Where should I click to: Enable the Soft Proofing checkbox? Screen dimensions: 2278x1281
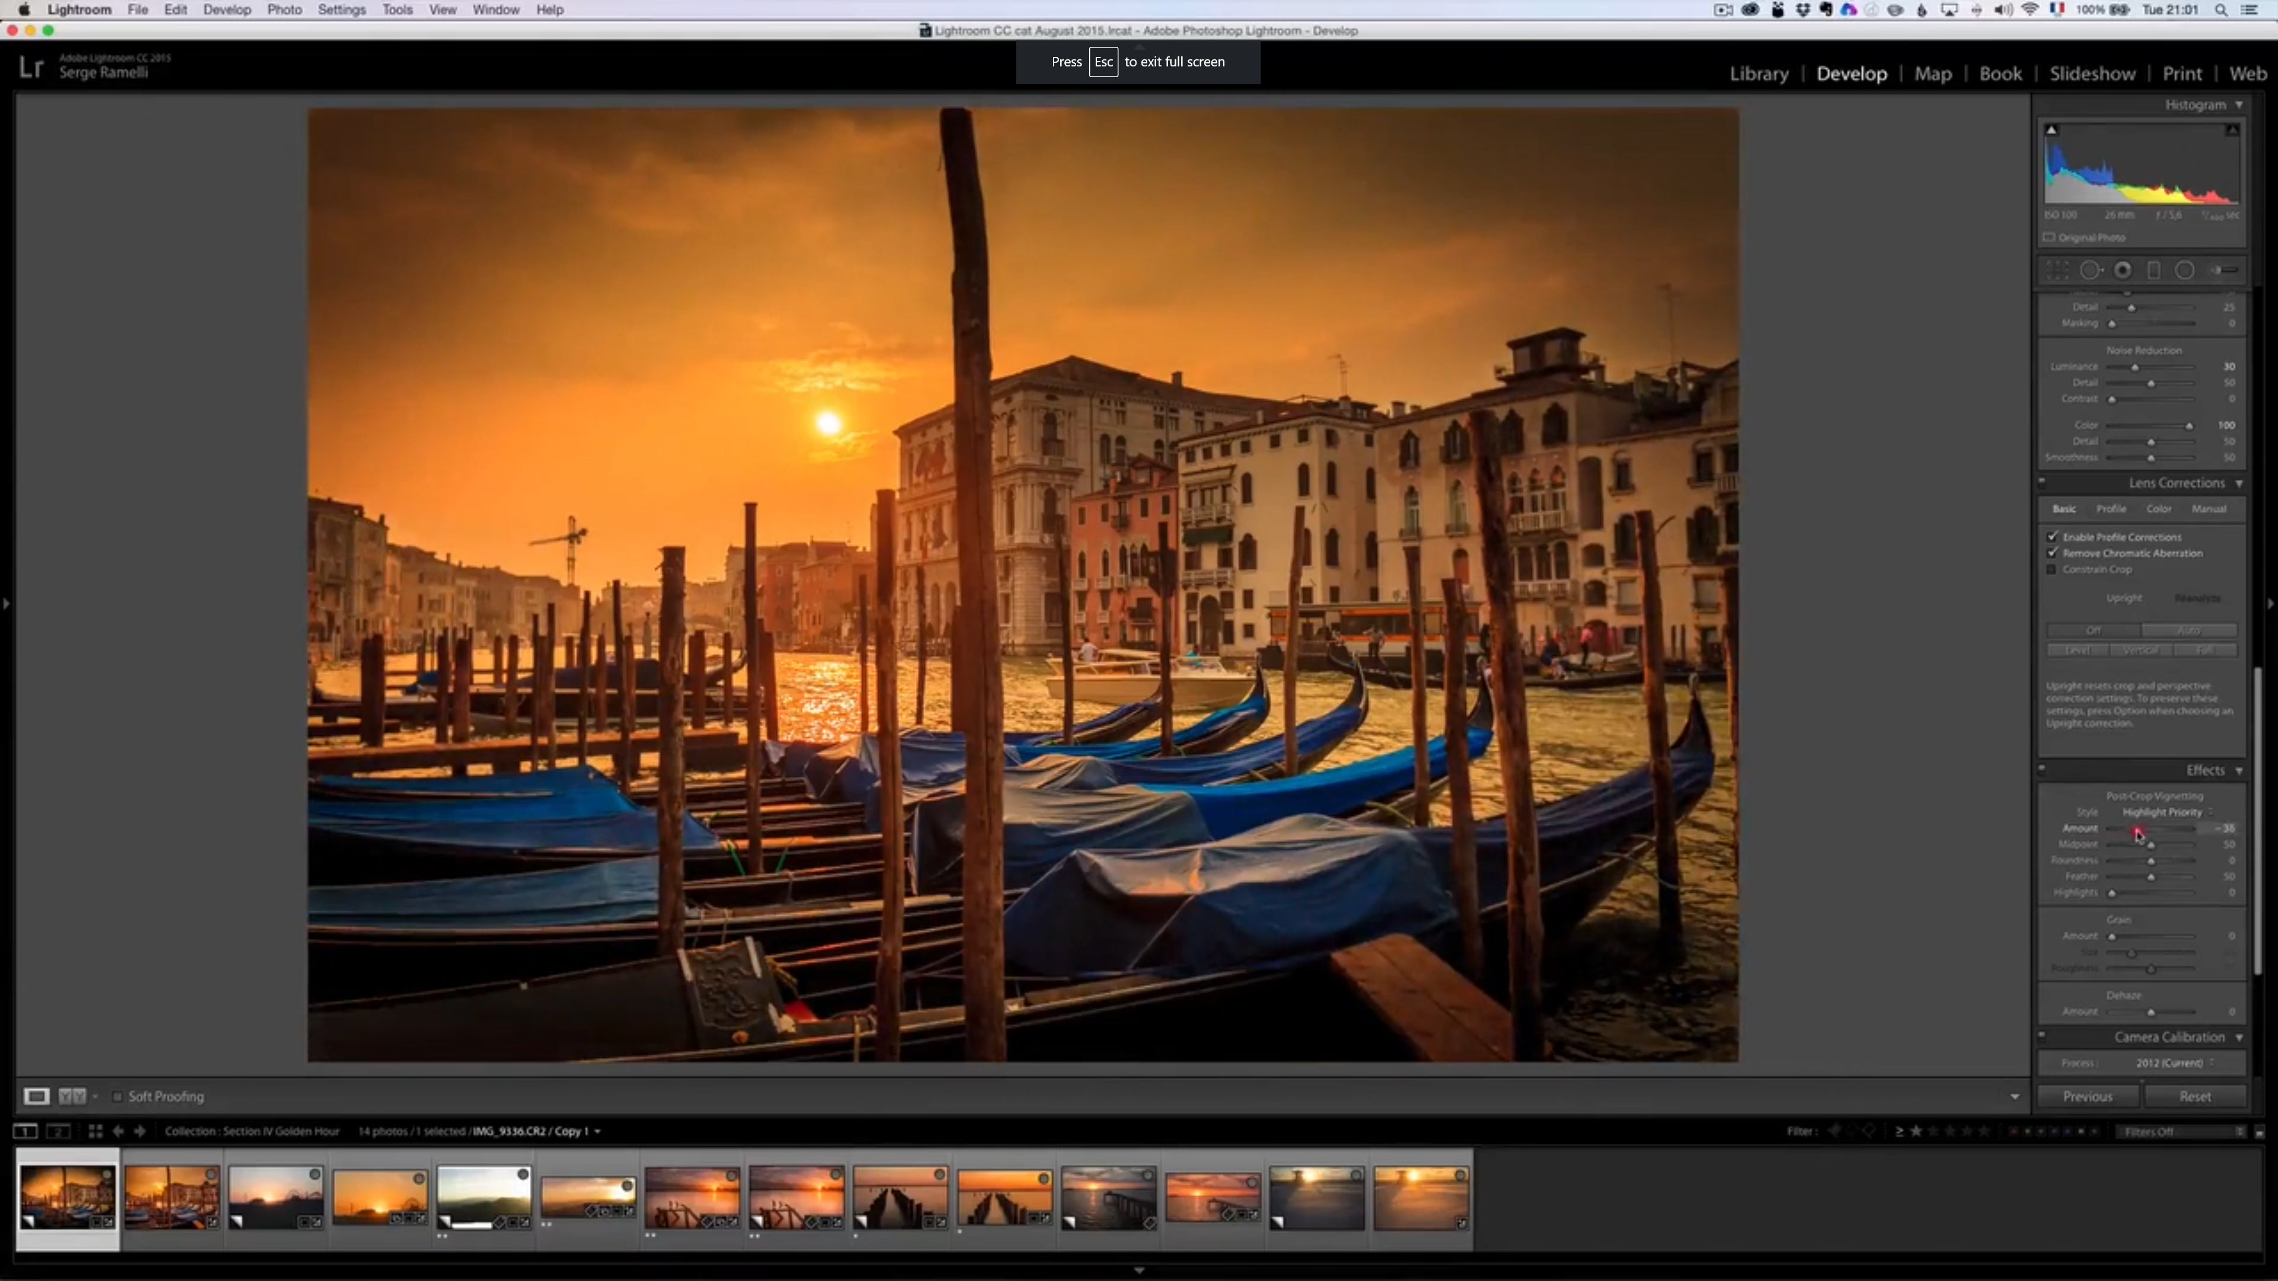click(x=117, y=1096)
